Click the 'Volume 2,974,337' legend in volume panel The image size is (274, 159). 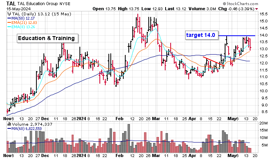click(32, 124)
